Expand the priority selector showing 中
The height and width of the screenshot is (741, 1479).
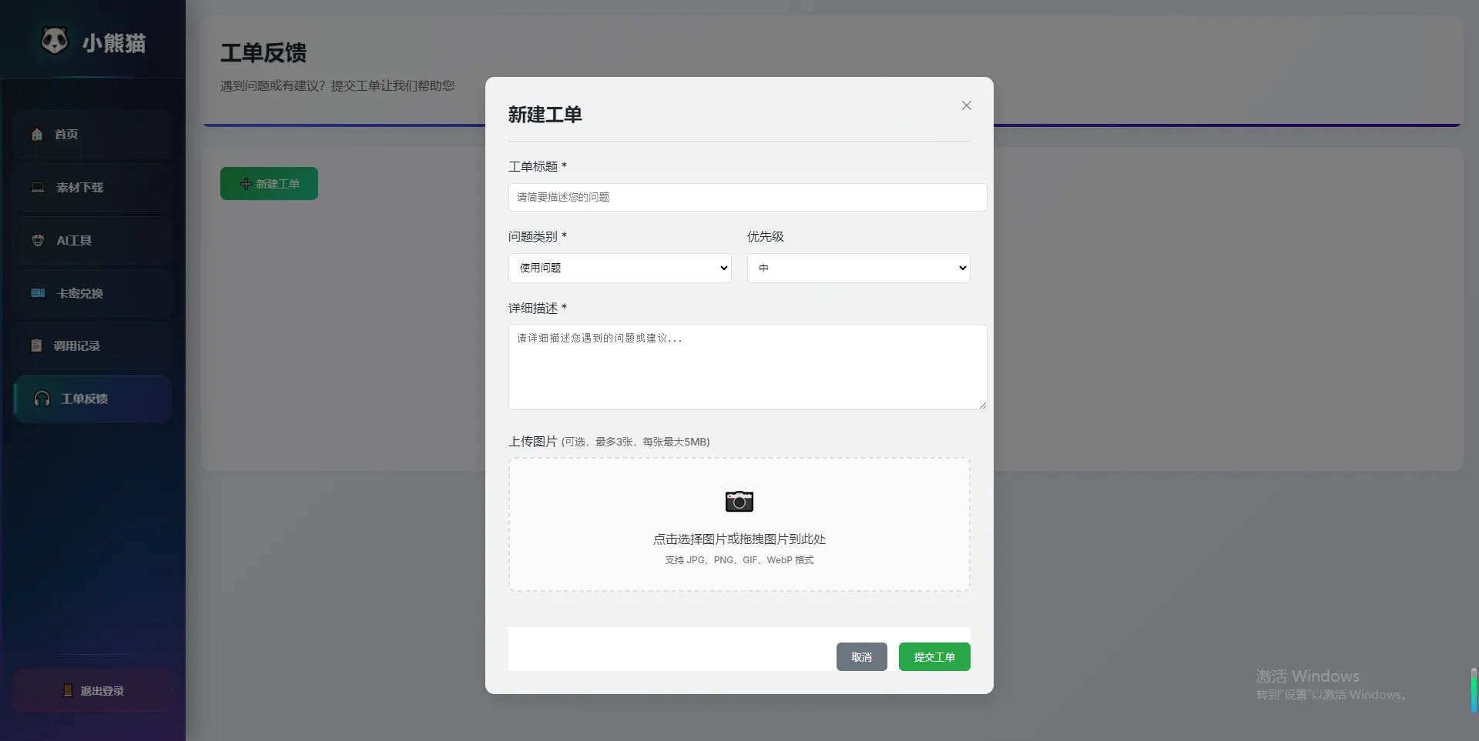[858, 268]
